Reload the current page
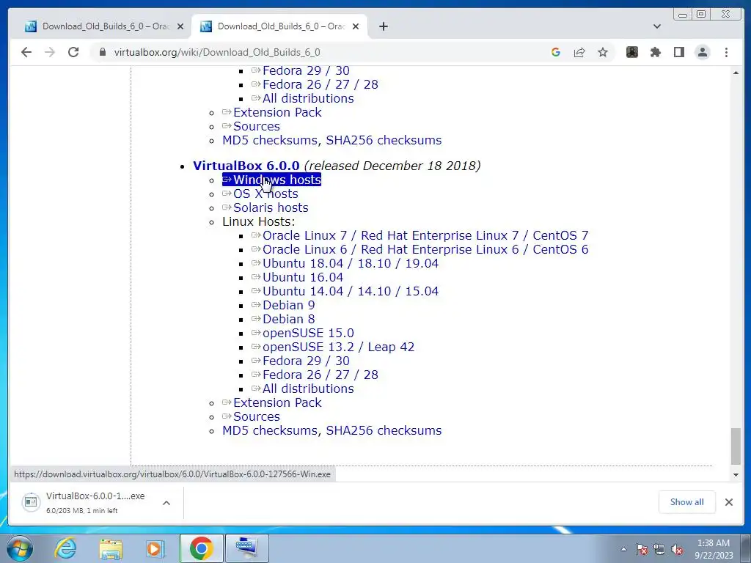751x563 pixels. [73, 52]
